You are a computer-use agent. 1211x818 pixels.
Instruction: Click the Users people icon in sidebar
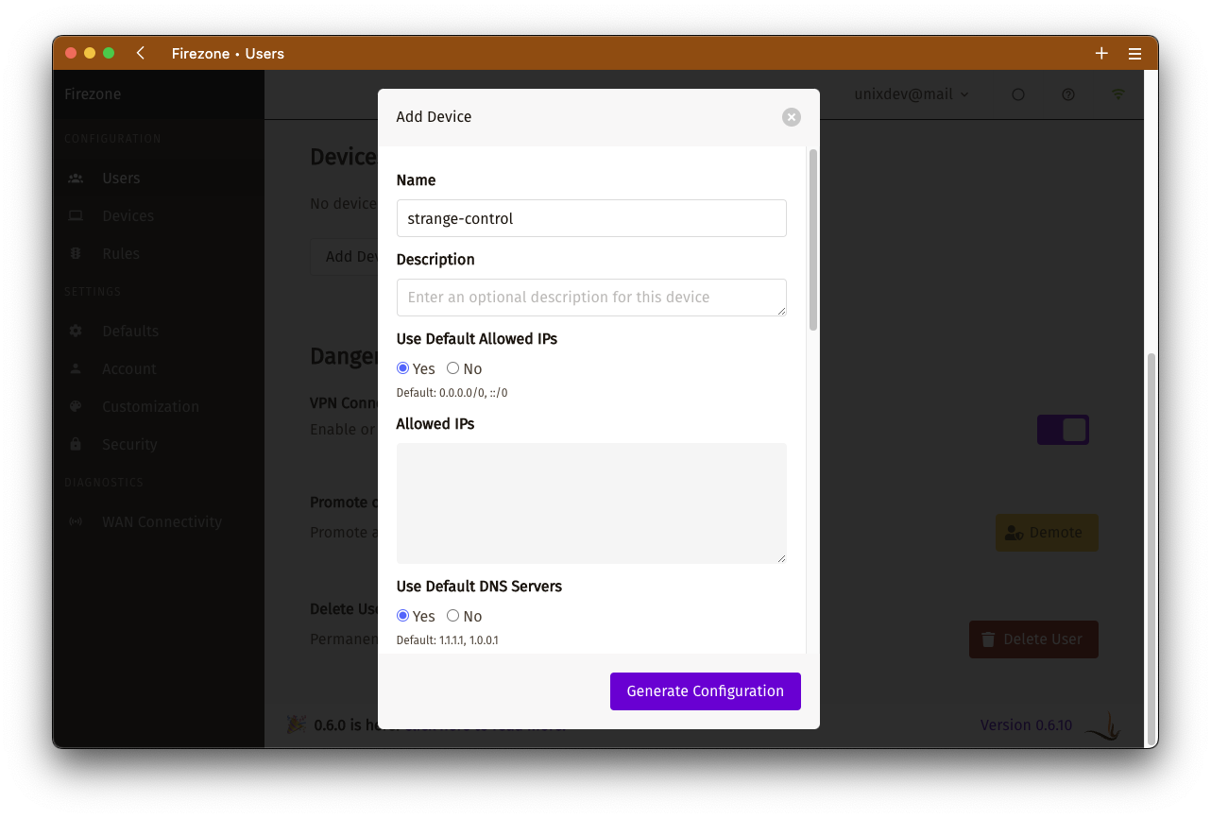(76, 179)
